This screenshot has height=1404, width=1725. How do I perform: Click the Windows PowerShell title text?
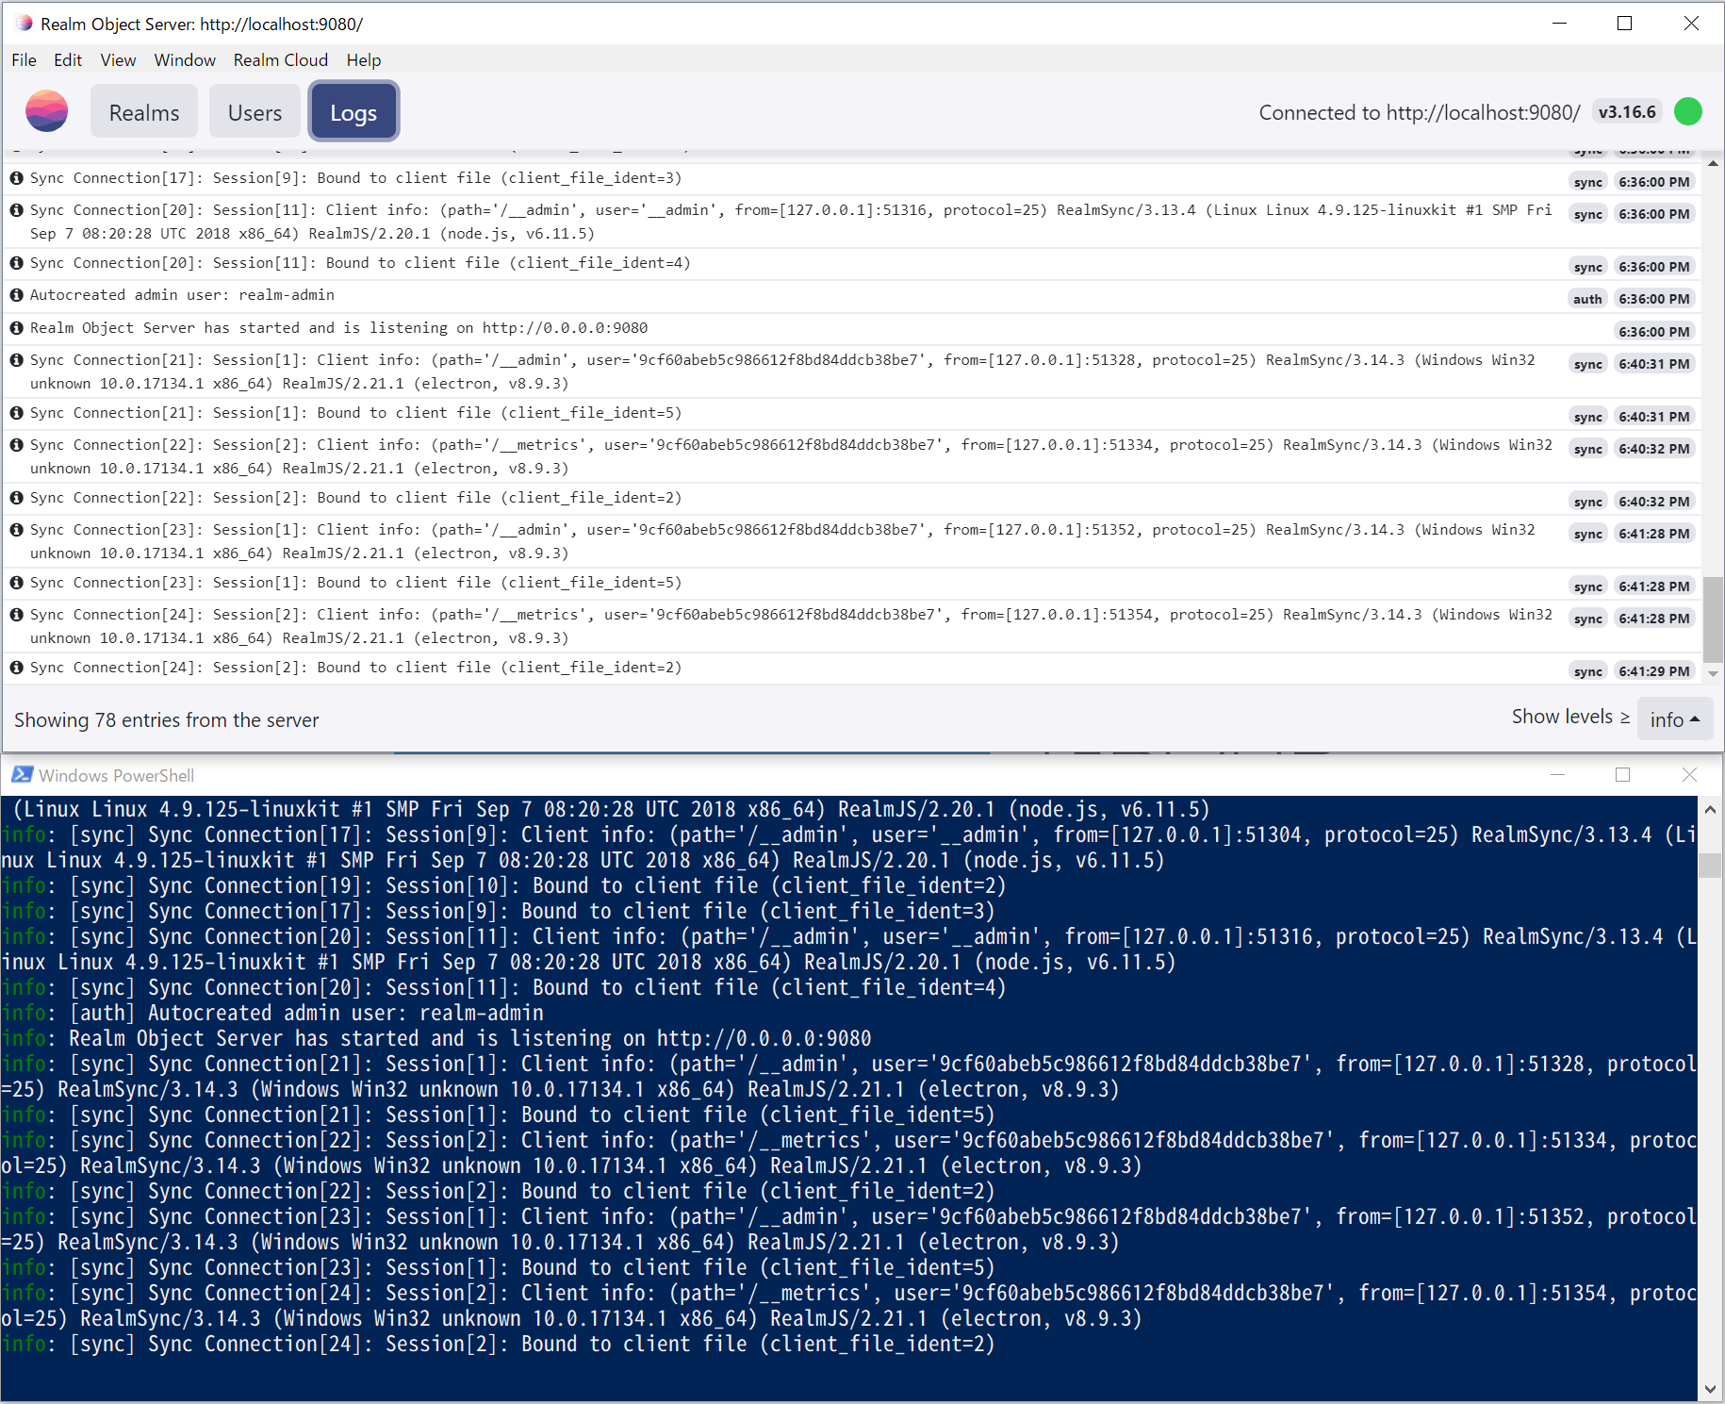(117, 776)
